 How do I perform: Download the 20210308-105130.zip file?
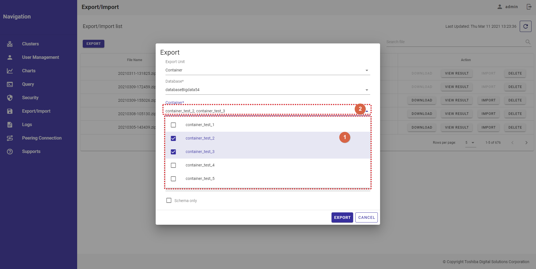pos(422,114)
